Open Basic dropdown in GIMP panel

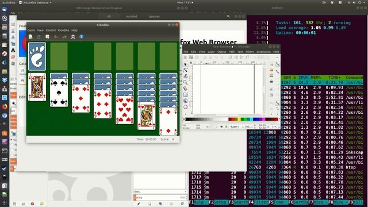tap(160, 191)
